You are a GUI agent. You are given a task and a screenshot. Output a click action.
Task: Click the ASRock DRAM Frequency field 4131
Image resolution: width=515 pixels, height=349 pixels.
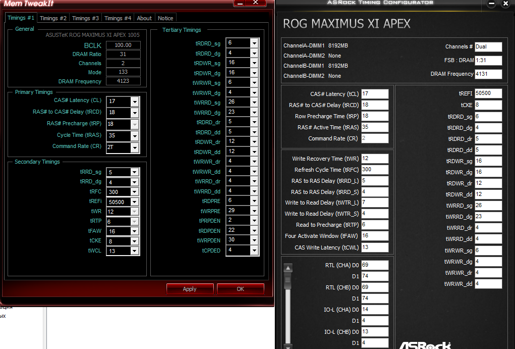(488, 74)
